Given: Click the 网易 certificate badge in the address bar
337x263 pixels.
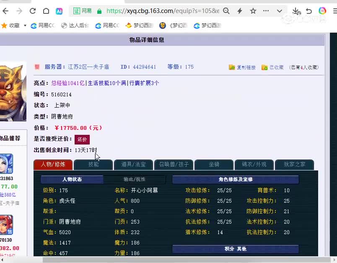Looking at the screenshot, I should (x=83, y=11).
